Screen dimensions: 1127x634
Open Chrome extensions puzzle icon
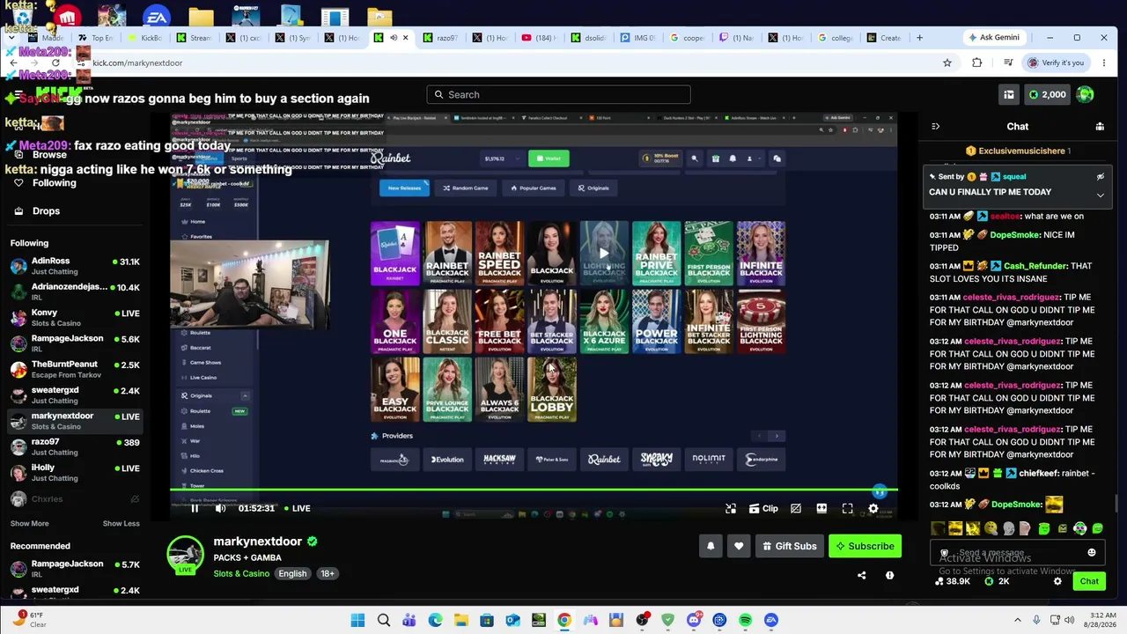[x=976, y=63]
